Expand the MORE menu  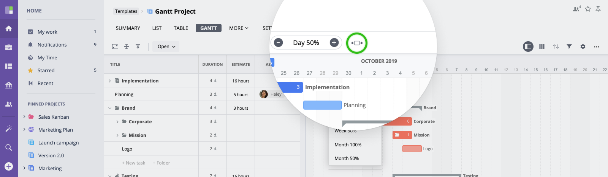[238, 28]
